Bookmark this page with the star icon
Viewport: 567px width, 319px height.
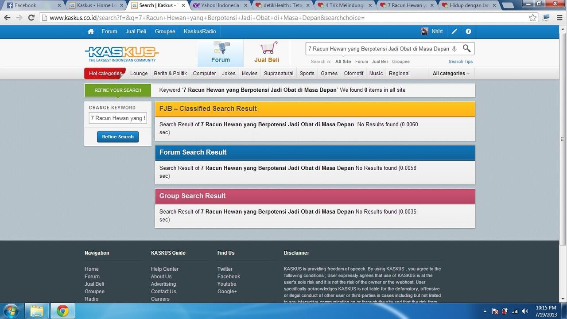coord(533,18)
